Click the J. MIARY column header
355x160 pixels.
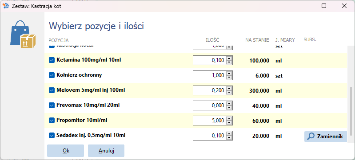[x=285, y=40]
